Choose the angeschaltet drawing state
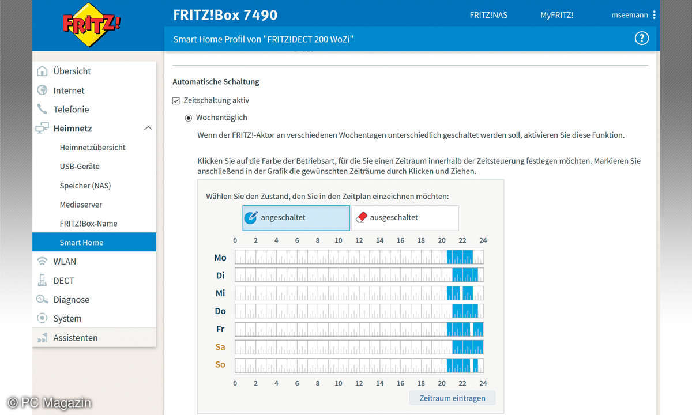The image size is (692, 415). [296, 218]
